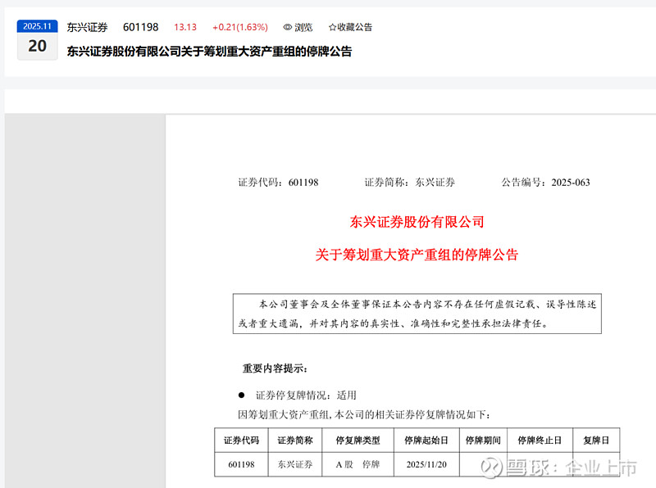The width and height of the screenshot is (656, 488).
Task: Click the price change +0.21(1.63%)
Action: click(x=239, y=27)
